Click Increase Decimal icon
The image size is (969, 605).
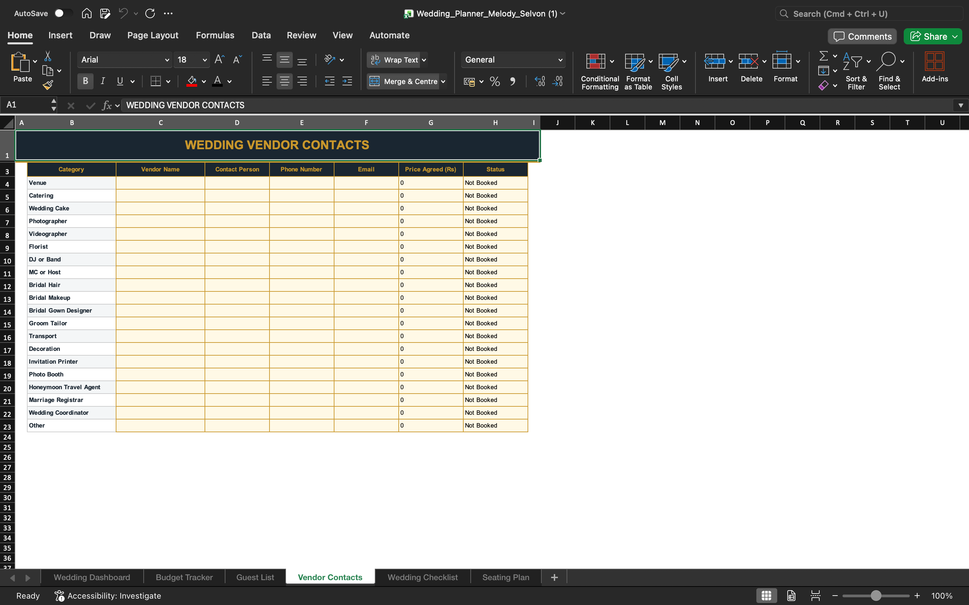[x=540, y=82]
